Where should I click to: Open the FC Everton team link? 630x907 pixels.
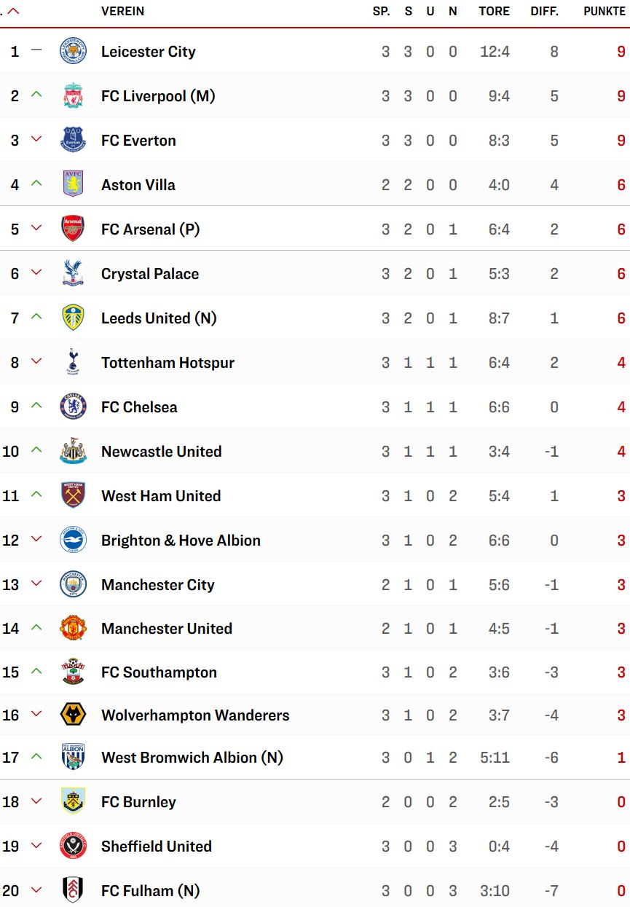(x=138, y=141)
